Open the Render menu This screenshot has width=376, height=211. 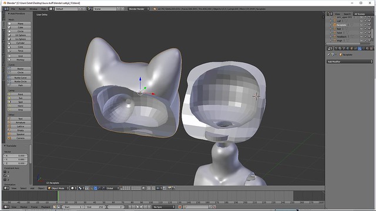coord(22,9)
